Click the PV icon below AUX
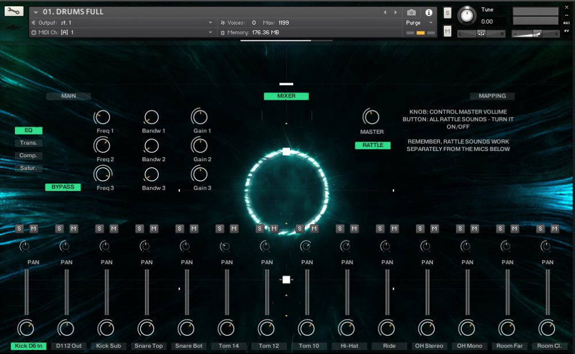Viewport: 575px width, 354px height. 568,32
